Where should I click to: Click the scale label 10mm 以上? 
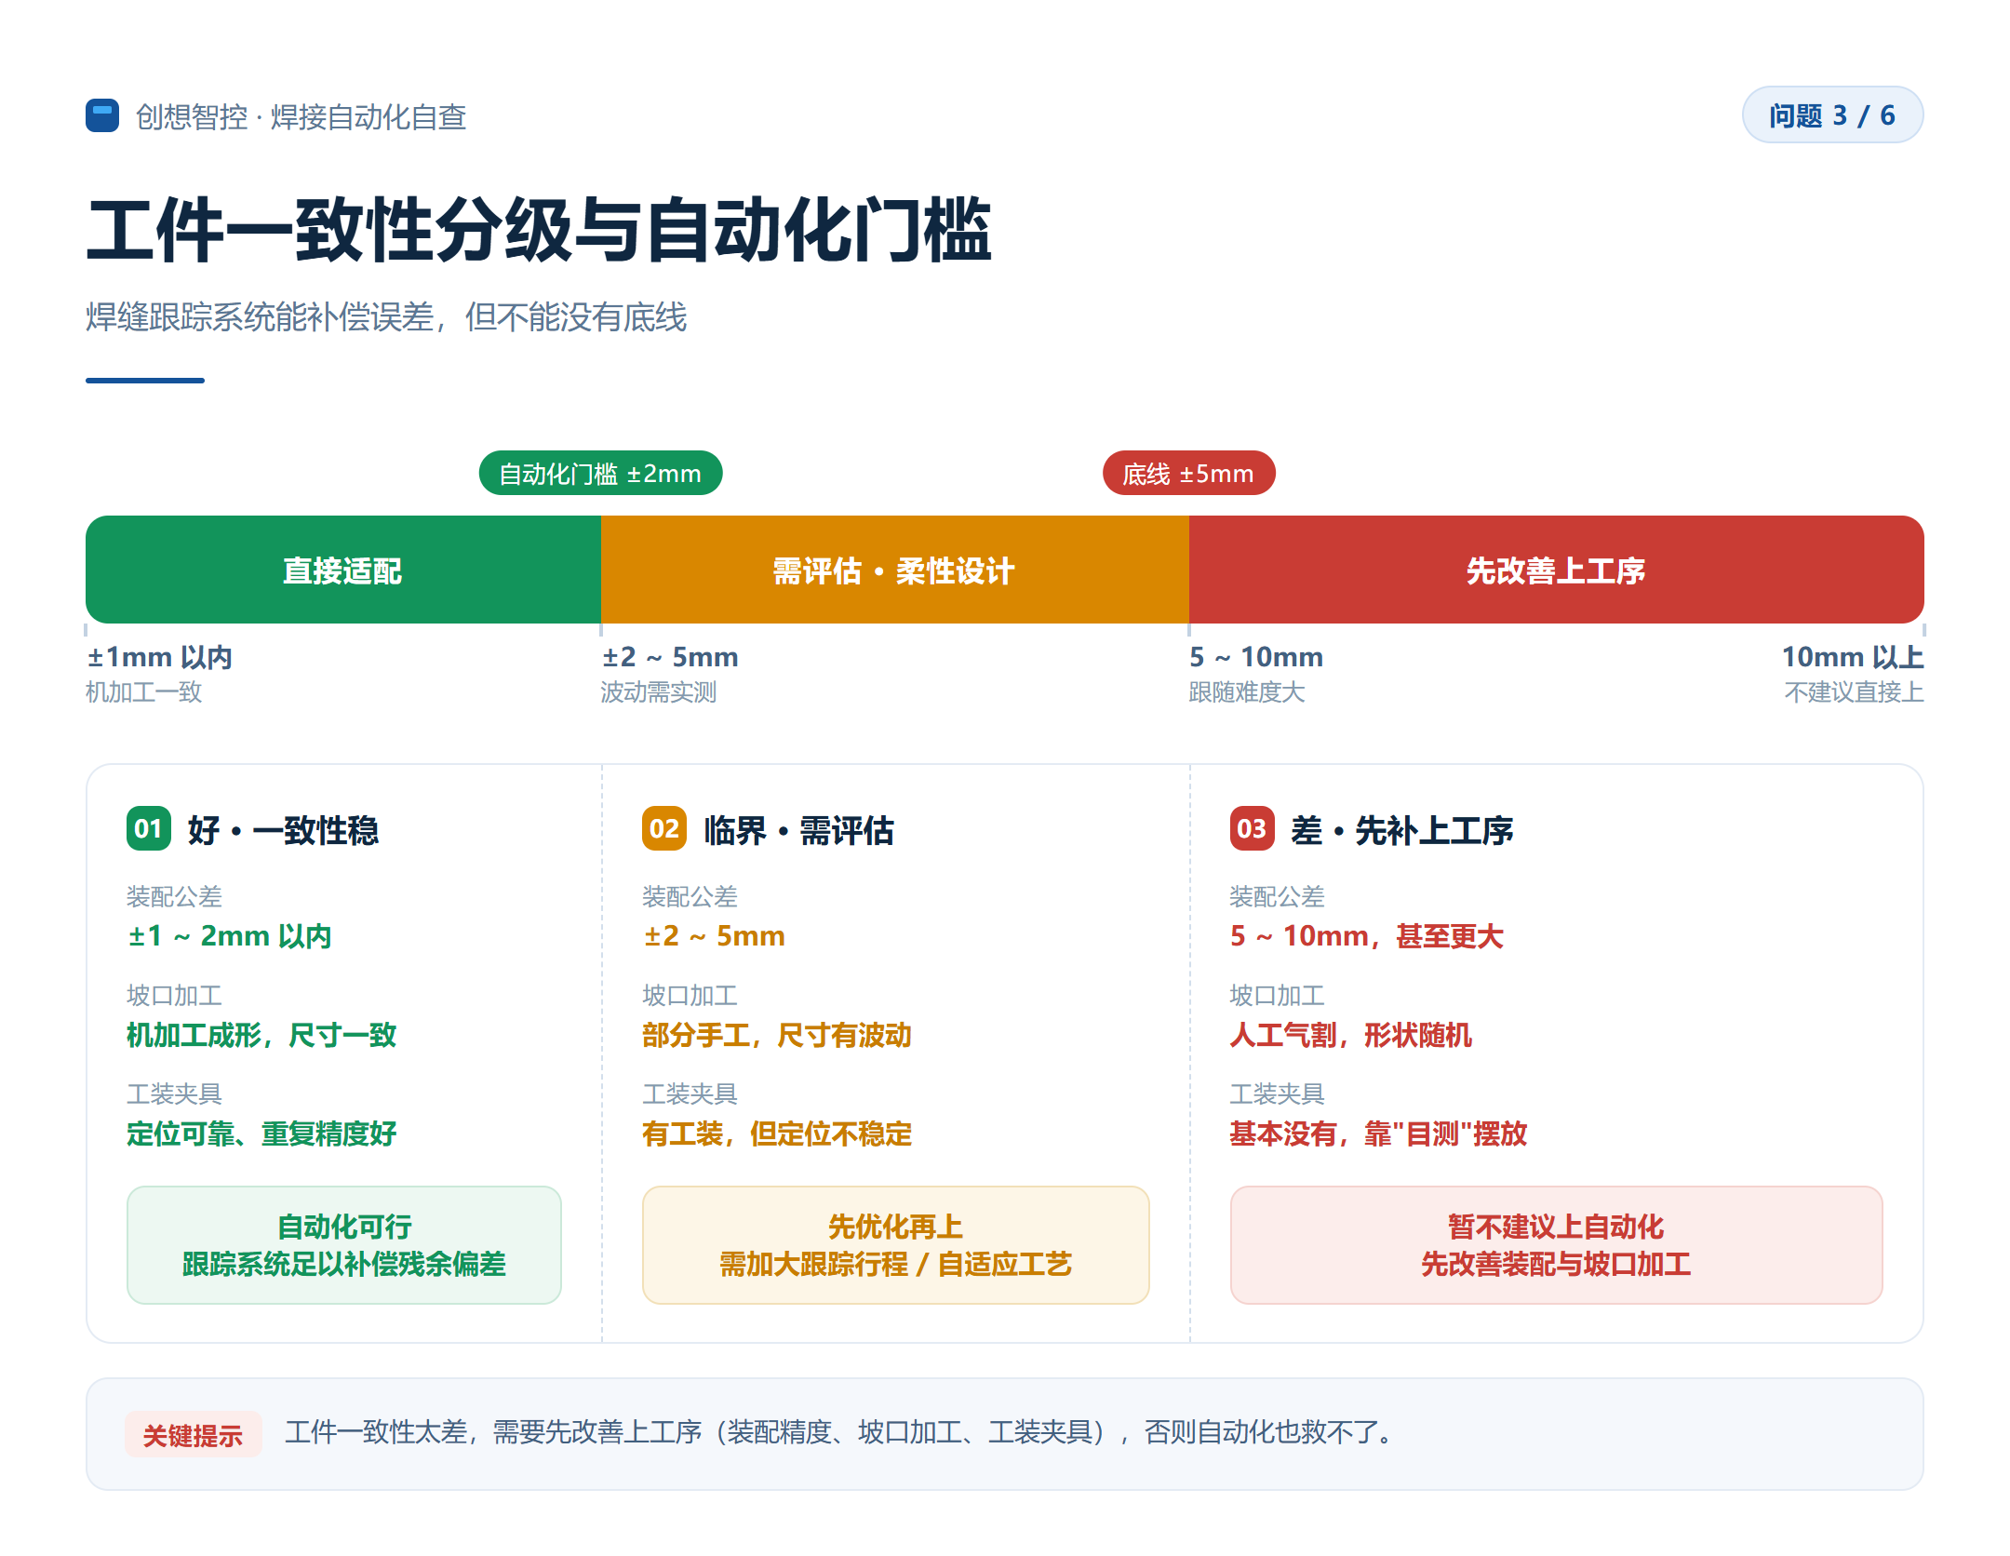pyautogui.click(x=1853, y=657)
